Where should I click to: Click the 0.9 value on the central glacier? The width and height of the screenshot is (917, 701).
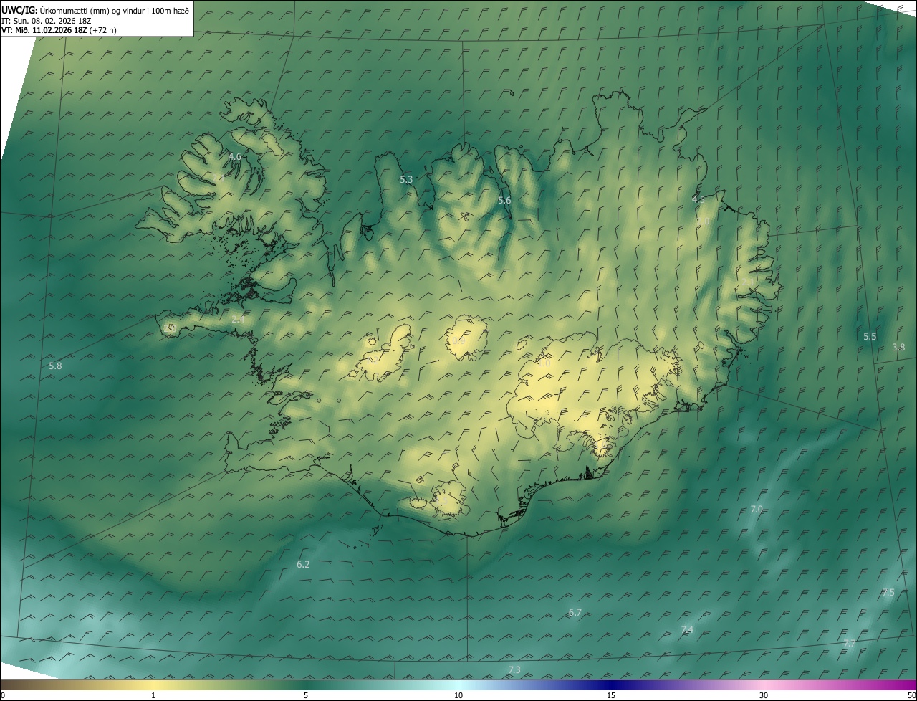(458, 340)
